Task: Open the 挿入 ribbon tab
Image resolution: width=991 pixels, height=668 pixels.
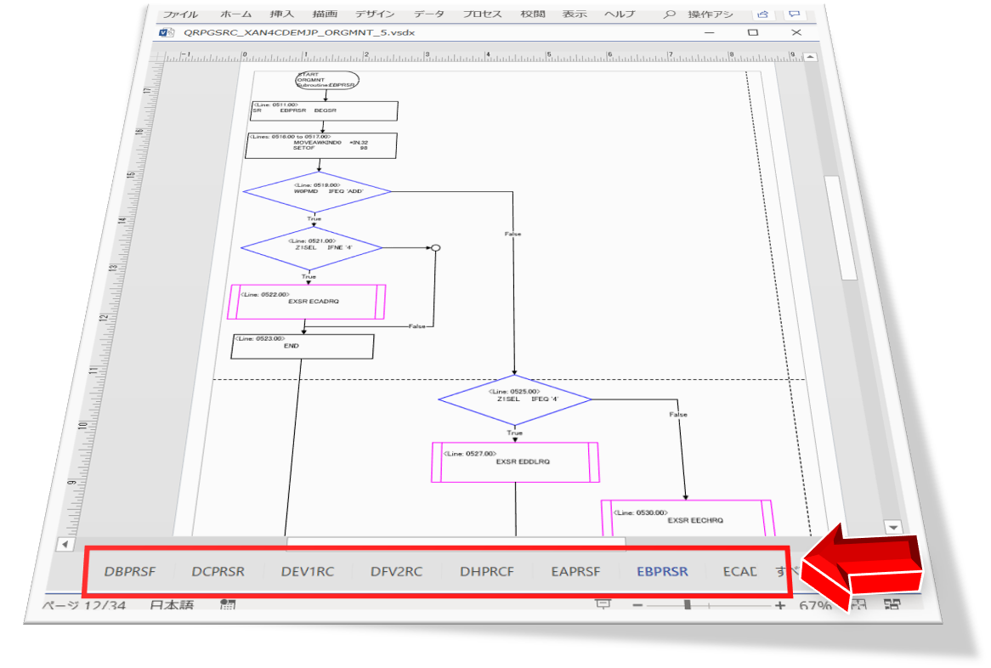Action: (282, 14)
